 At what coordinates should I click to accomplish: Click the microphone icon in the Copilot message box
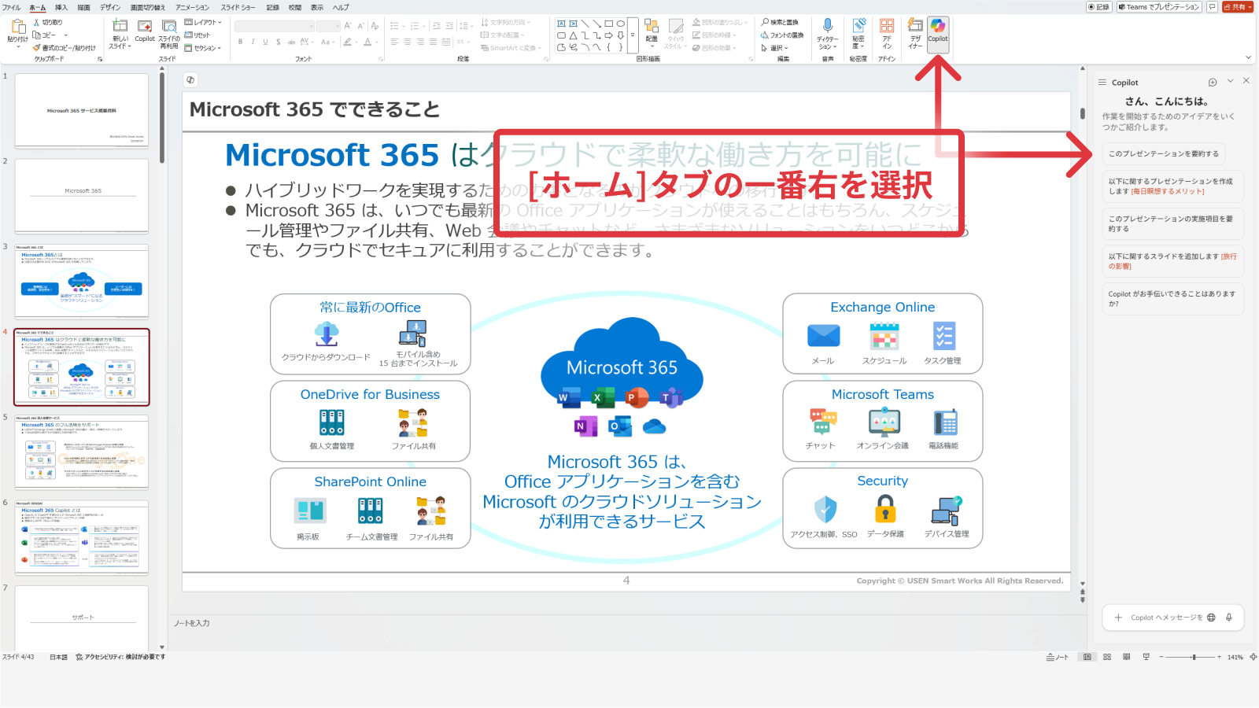pos(1228,618)
